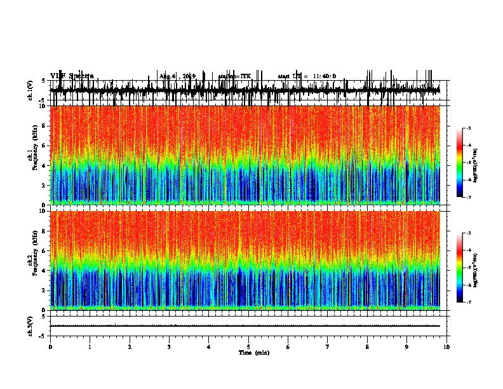The height and width of the screenshot is (389, 503).
Task: Click the ch.1 spectrogram color scale bar
Action: click(x=460, y=163)
